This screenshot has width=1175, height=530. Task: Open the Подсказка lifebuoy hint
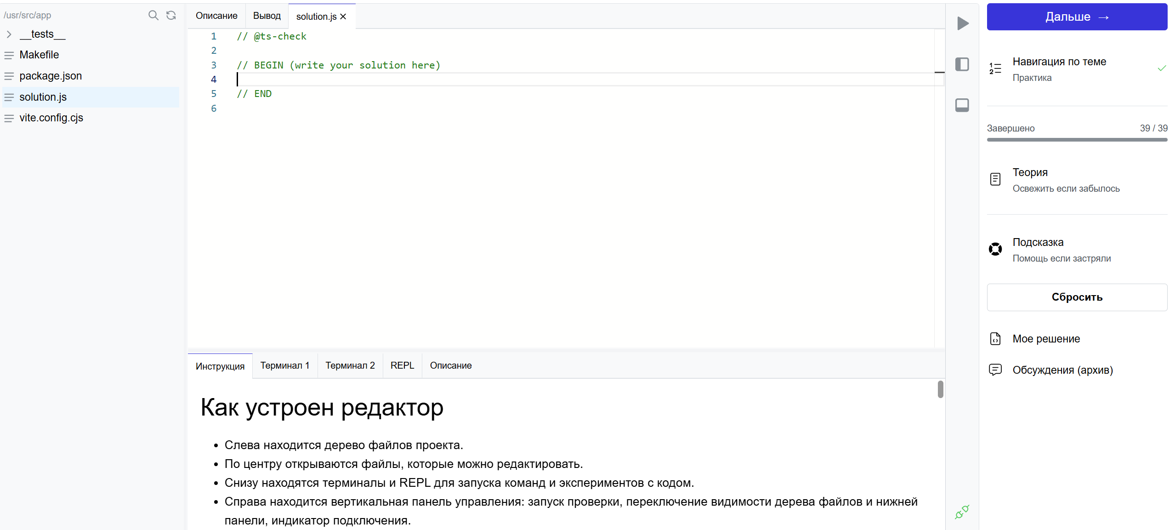995,250
